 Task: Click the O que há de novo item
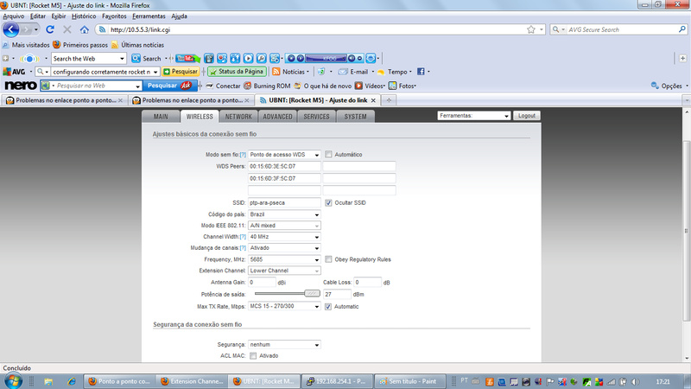coord(323,86)
